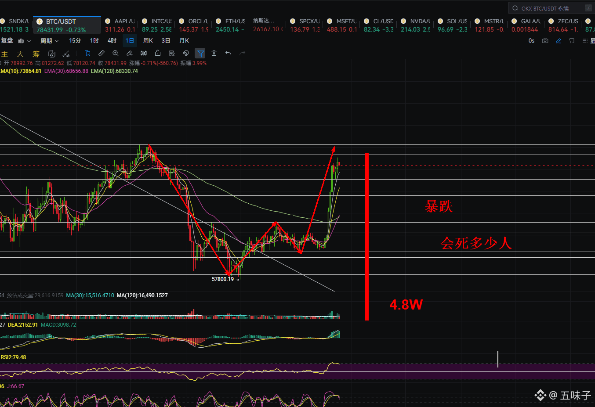
Task: Click the EMA(10):73864.81 indicator label
Action: pyautogui.click(x=21, y=71)
